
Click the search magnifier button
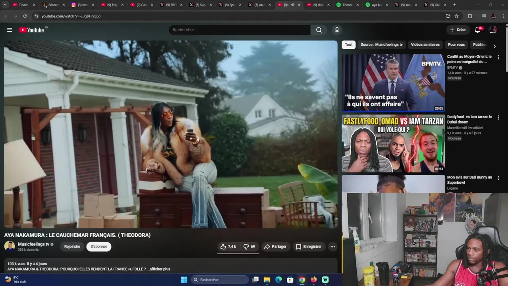click(x=319, y=30)
